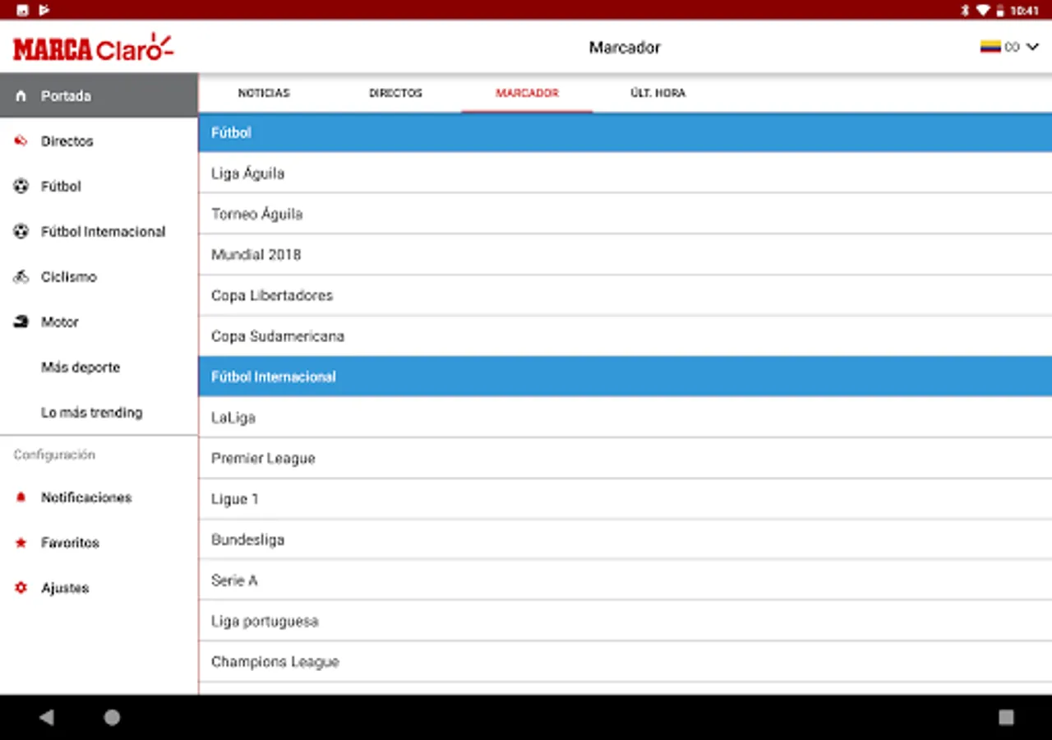This screenshot has width=1052, height=740.
Task: Tap the cyclist icon beside Ciclismo
Action: pos(21,277)
